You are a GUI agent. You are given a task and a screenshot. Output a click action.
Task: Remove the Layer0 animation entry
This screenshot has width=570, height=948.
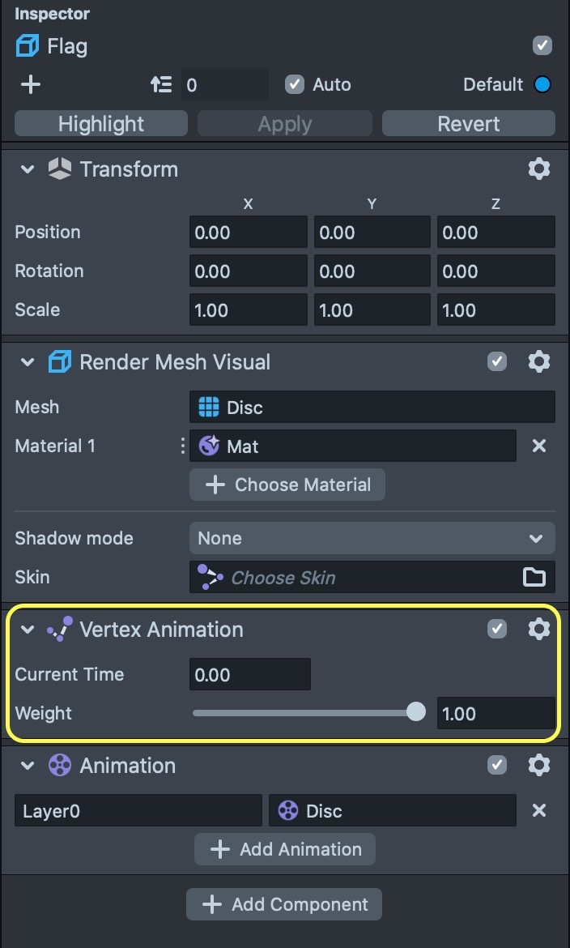point(539,810)
